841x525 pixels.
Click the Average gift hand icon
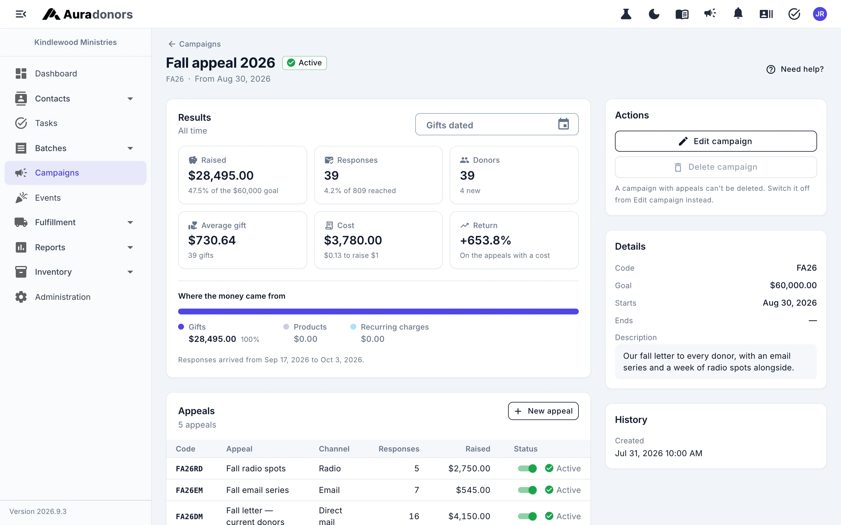click(x=193, y=225)
